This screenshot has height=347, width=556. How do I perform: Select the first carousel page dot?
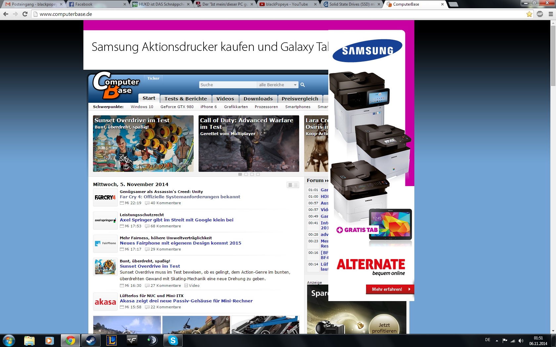tap(240, 174)
